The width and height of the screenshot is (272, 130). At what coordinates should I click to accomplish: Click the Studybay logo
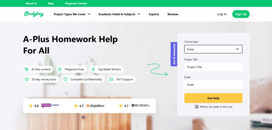[x=34, y=14]
